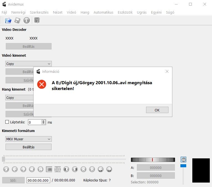Jump backward 60 seconds

[101, 169]
